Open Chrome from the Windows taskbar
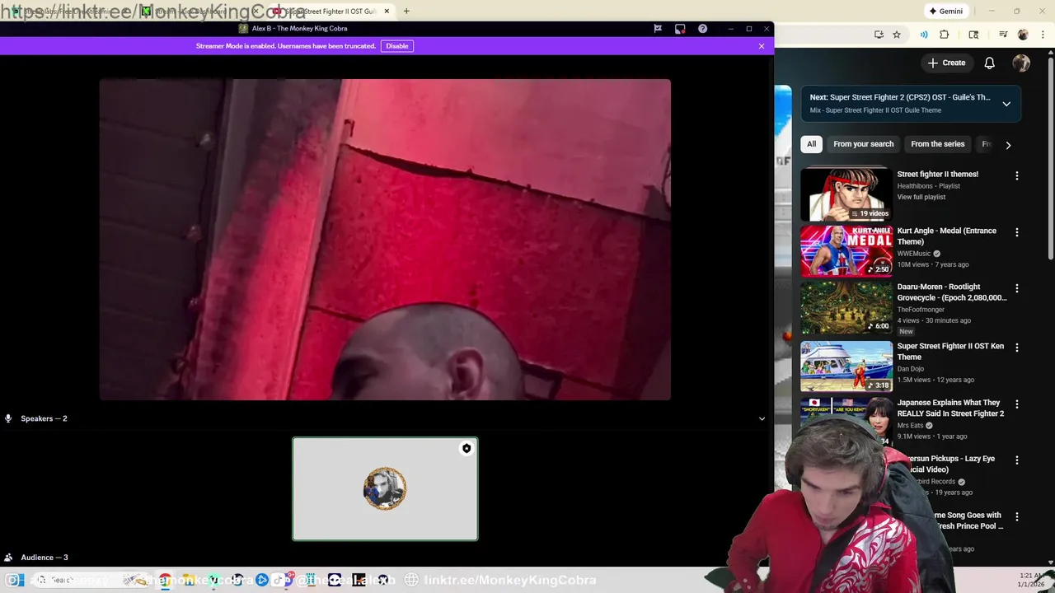 [x=166, y=580]
